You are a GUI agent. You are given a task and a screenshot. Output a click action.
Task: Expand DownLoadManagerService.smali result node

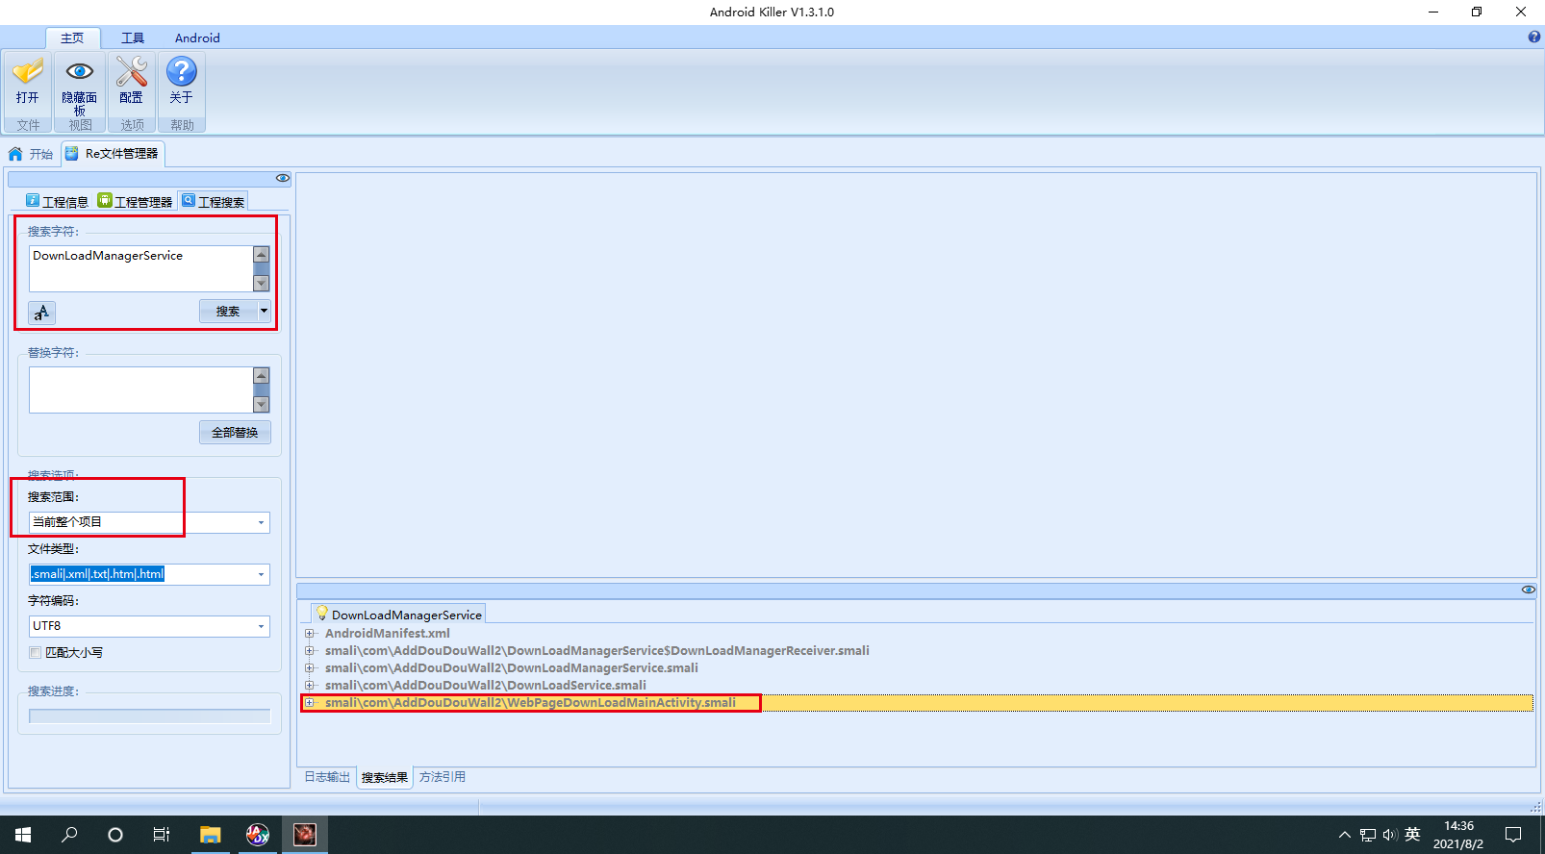pyautogui.click(x=310, y=667)
